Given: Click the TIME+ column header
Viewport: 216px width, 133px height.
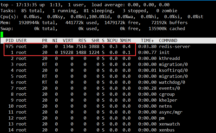Looking at the screenshot, I should [x=147, y=40].
